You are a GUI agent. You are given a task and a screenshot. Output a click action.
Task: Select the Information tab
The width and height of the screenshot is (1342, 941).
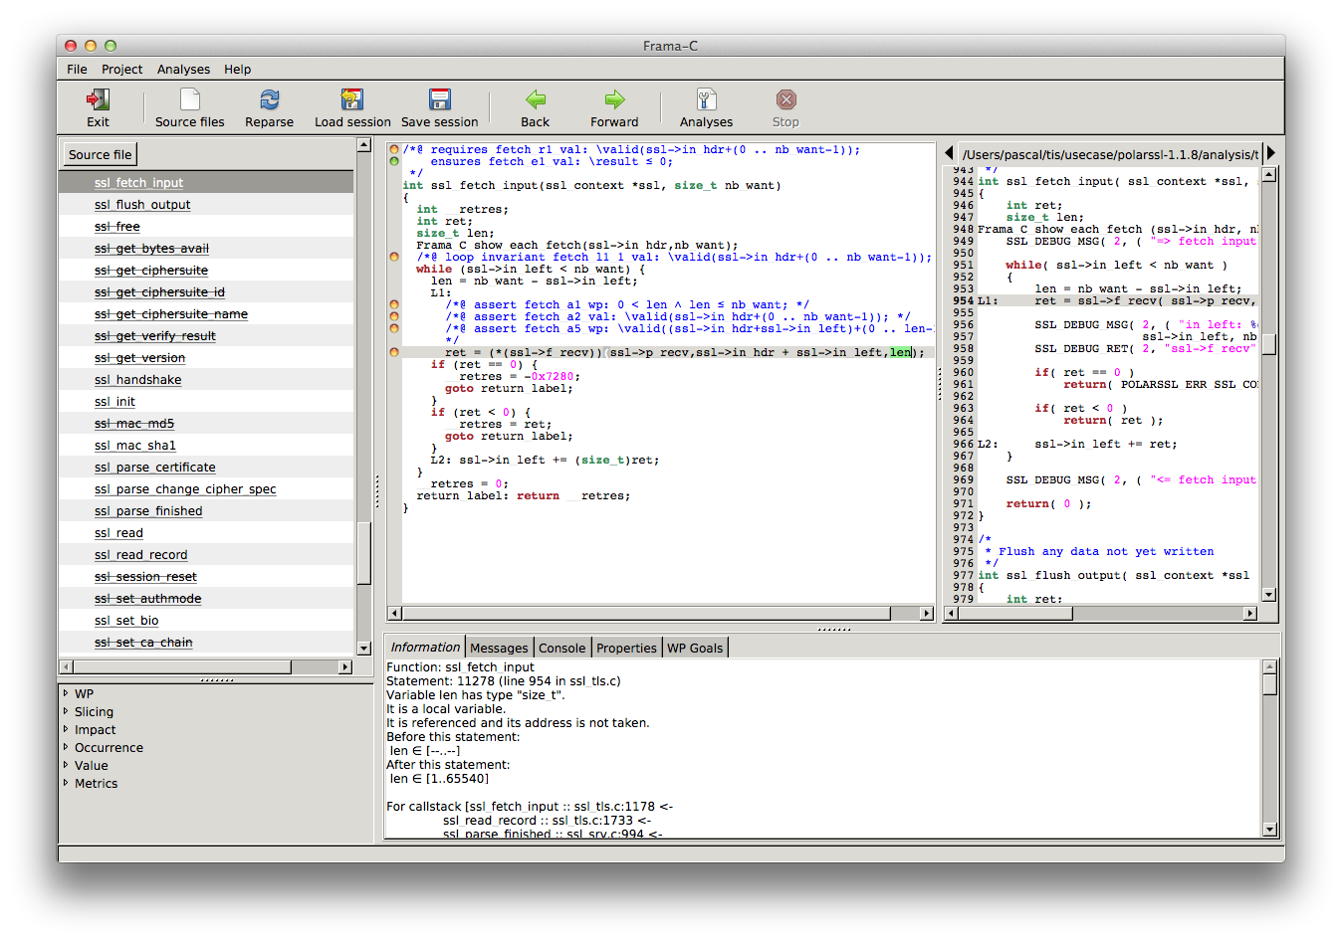pos(425,648)
